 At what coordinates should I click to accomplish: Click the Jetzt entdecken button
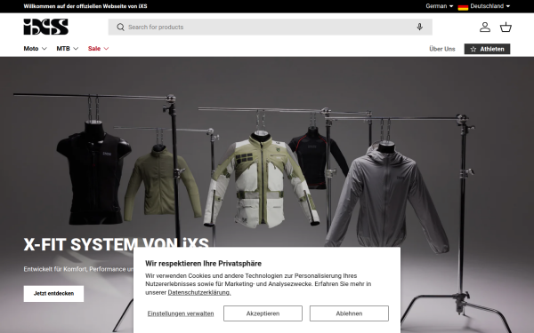(x=53, y=294)
